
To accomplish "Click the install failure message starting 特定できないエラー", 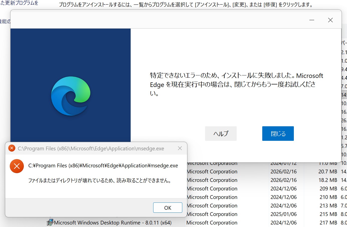I will click(x=236, y=84).
